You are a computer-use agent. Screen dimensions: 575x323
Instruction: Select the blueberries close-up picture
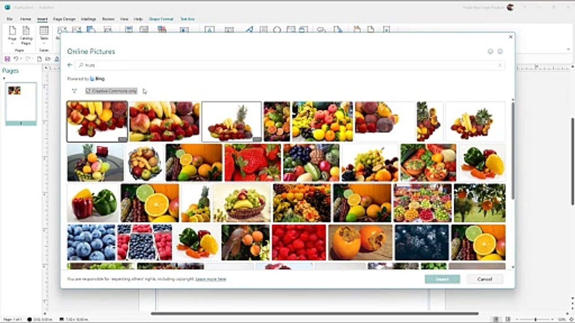pos(91,243)
